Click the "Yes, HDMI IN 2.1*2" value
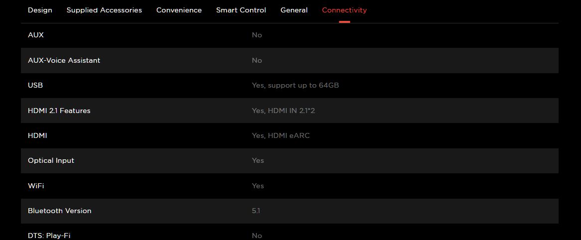581x240 pixels. (283, 111)
